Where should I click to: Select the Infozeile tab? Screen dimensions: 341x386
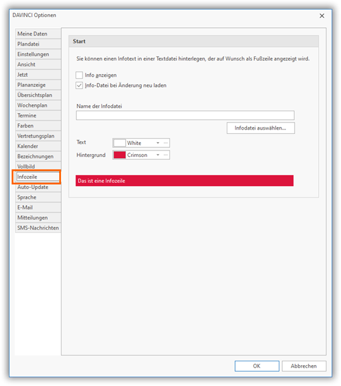[x=37, y=176]
